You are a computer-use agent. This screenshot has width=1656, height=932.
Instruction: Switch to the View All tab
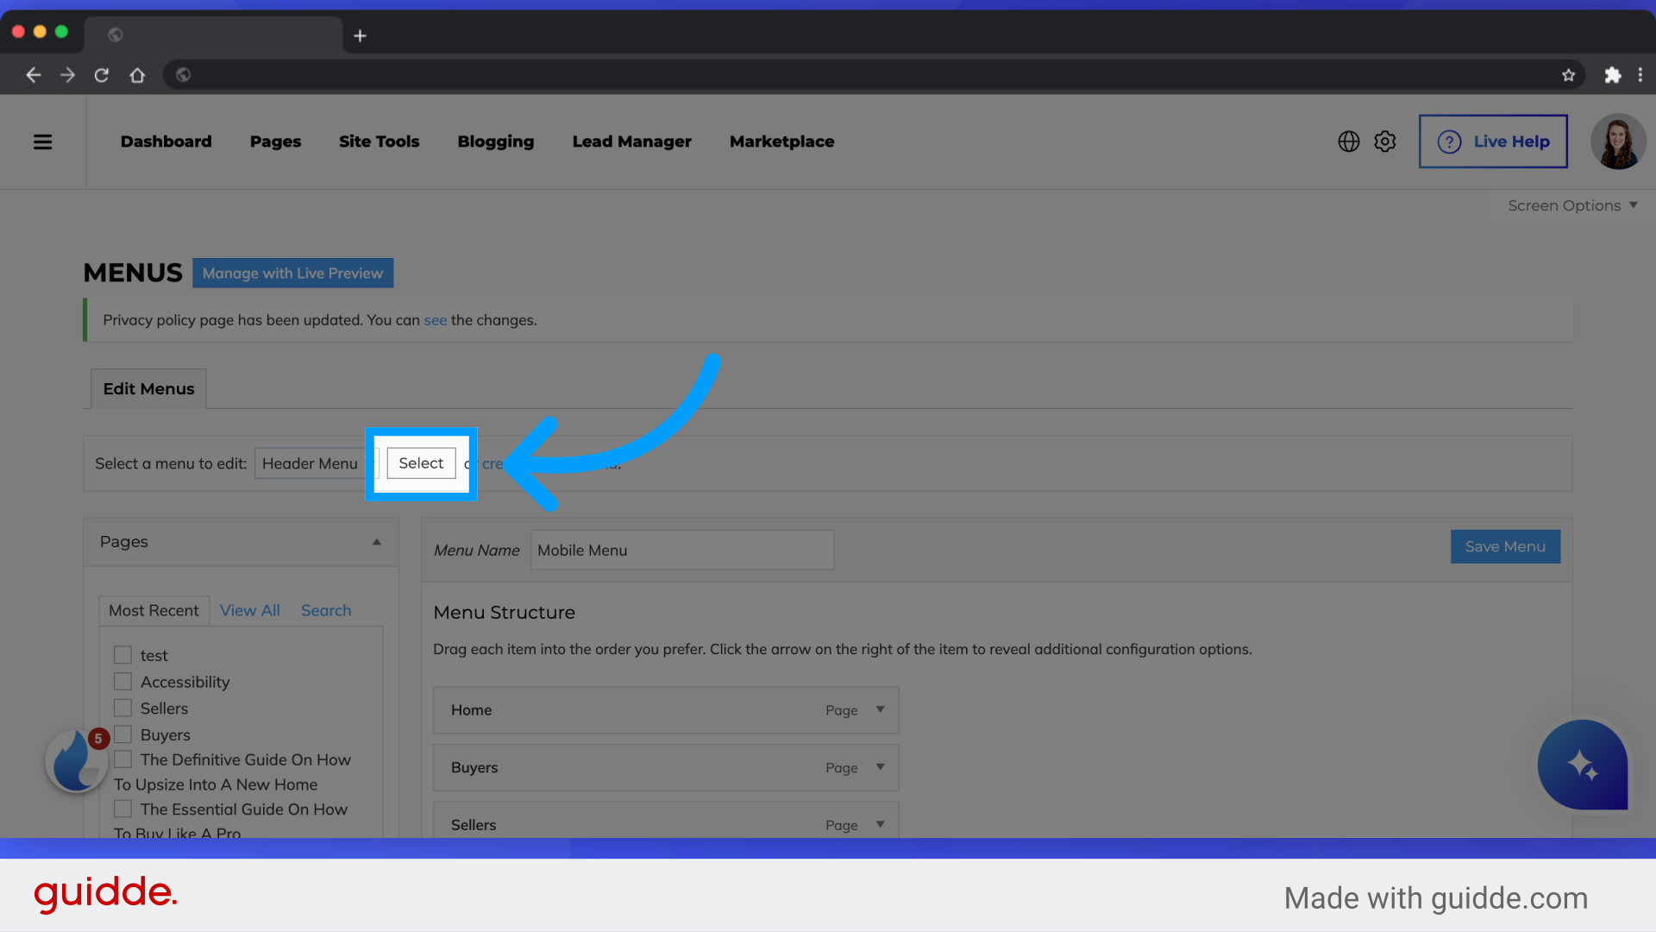[249, 610]
